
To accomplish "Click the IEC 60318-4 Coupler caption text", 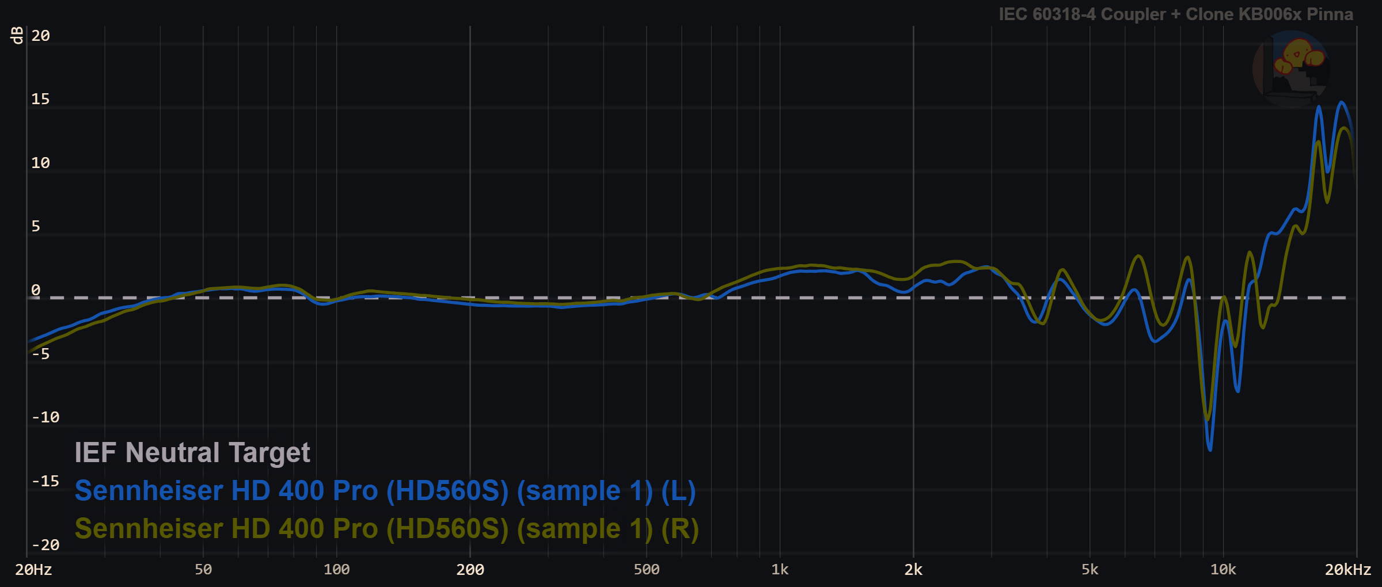I will pyautogui.click(x=1176, y=14).
